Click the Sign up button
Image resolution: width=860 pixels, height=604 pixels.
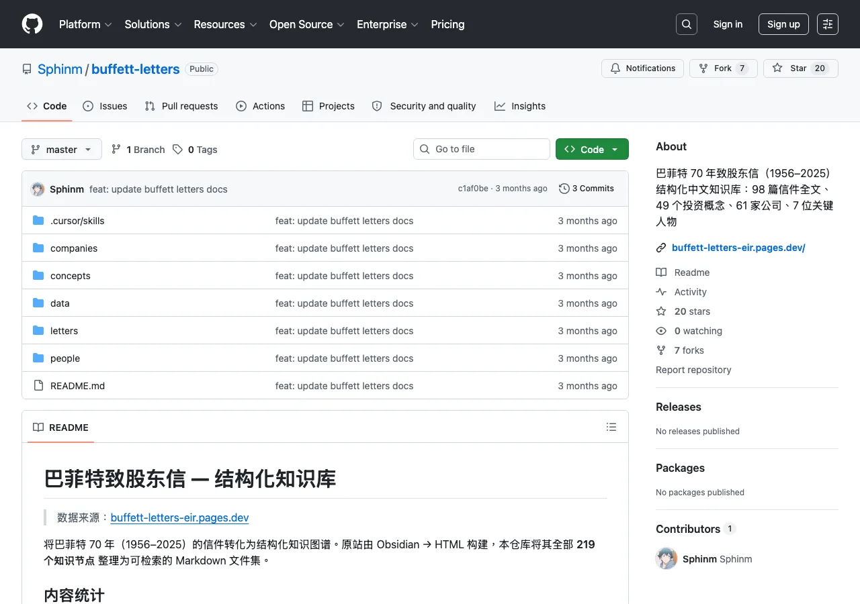(x=783, y=24)
